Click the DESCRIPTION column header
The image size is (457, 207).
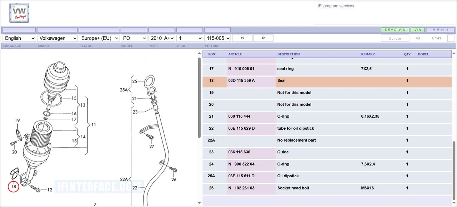pos(288,54)
